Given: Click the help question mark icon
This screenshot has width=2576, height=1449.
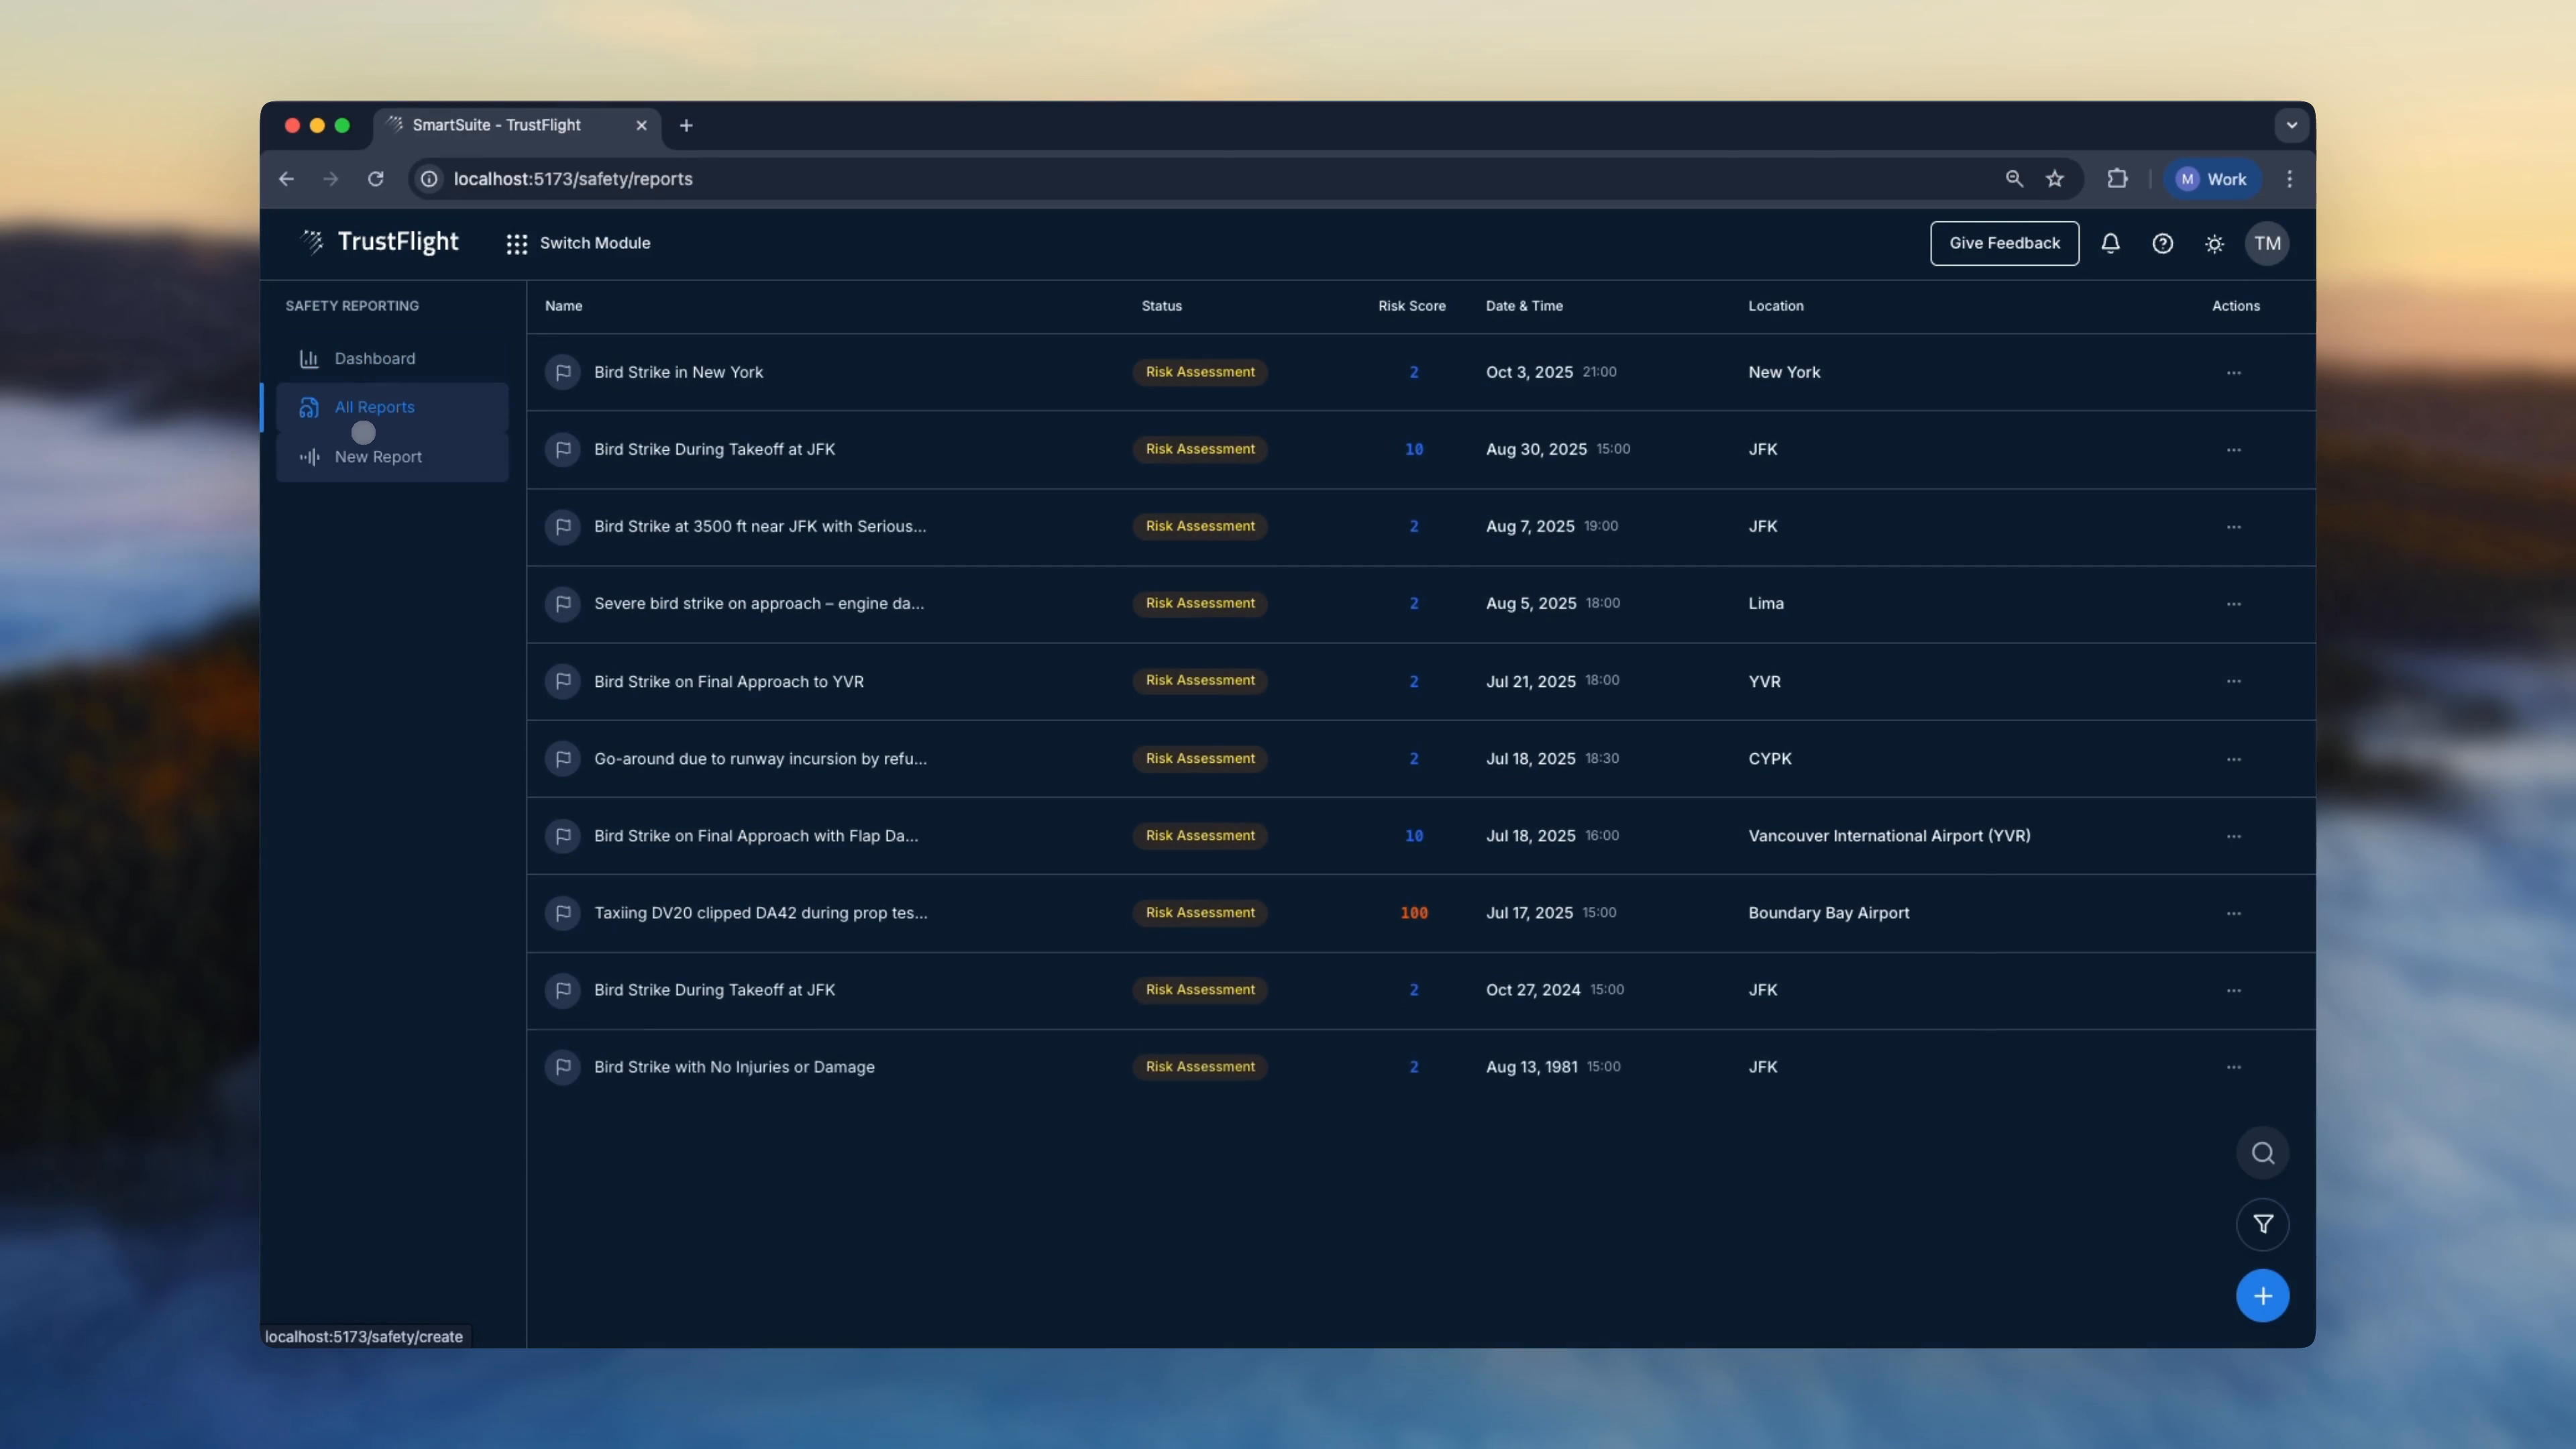Looking at the screenshot, I should click(x=2162, y=243).
